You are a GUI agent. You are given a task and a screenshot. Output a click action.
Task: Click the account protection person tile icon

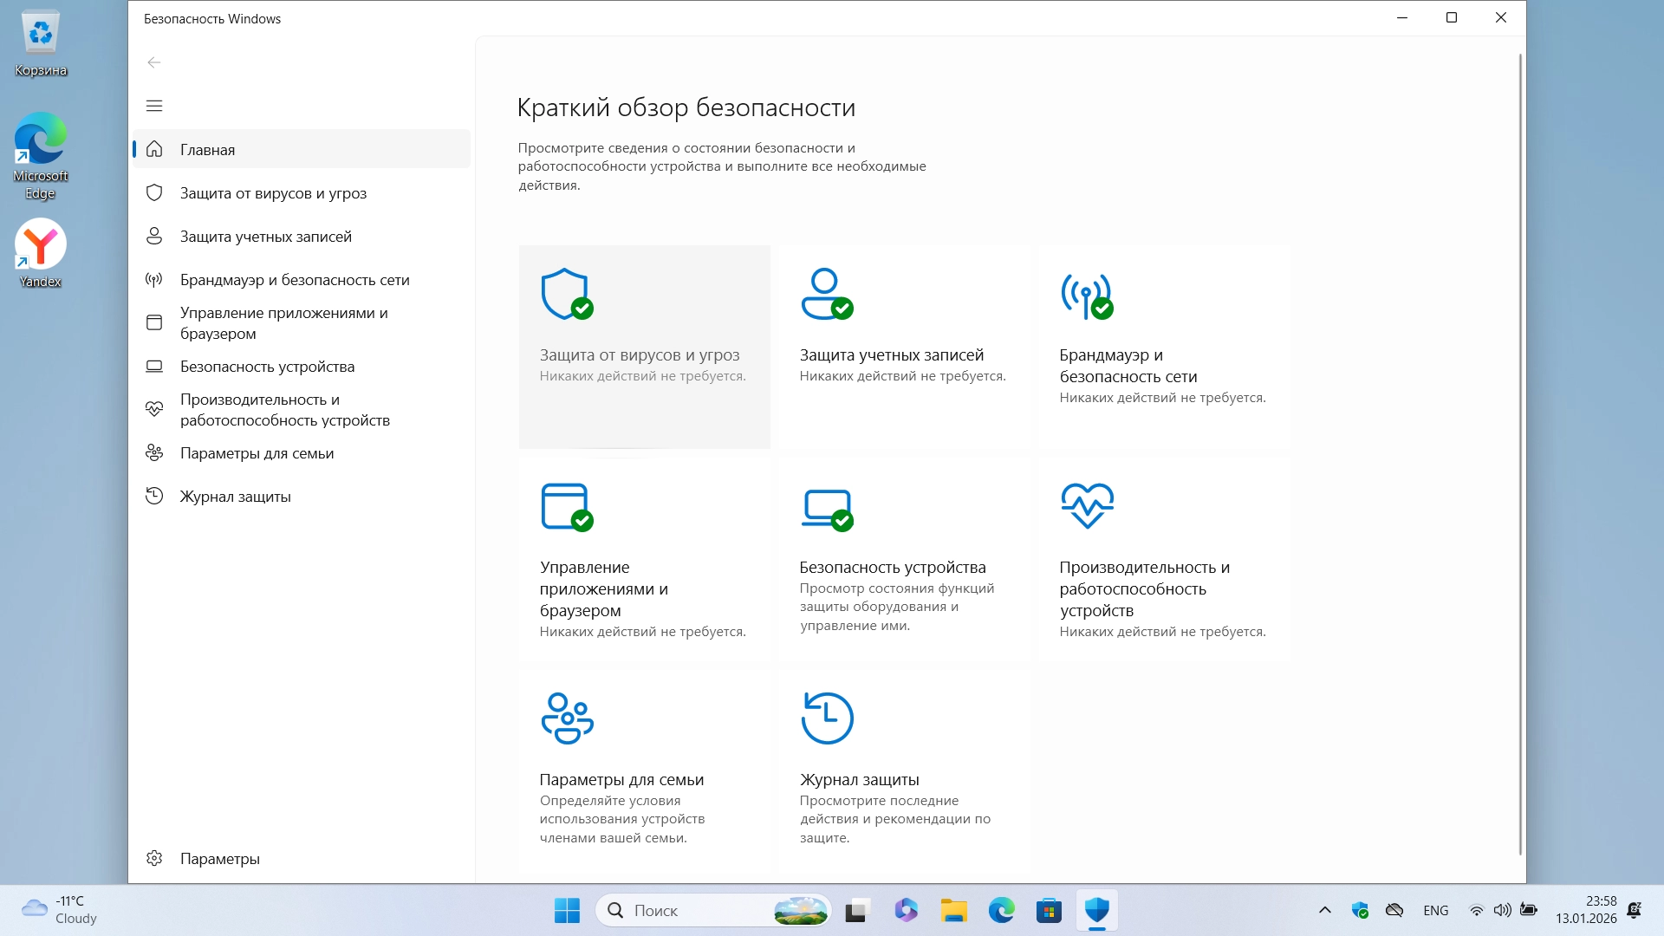(826, 294)
